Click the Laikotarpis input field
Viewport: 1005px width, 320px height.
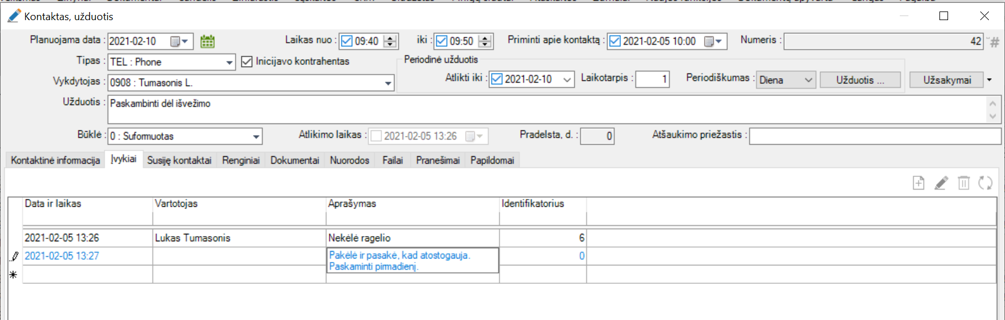(x=652, y=79)
